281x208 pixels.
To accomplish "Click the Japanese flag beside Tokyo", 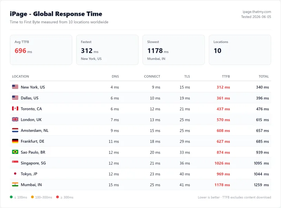I will point(15,174).
